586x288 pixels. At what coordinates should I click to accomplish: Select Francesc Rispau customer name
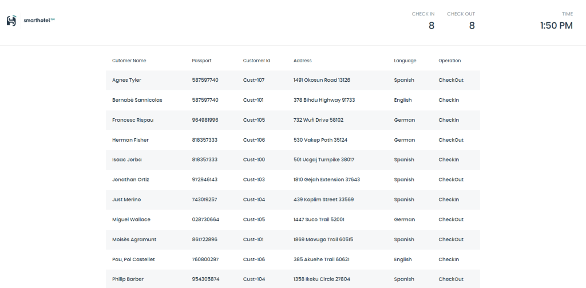(133, 120)
